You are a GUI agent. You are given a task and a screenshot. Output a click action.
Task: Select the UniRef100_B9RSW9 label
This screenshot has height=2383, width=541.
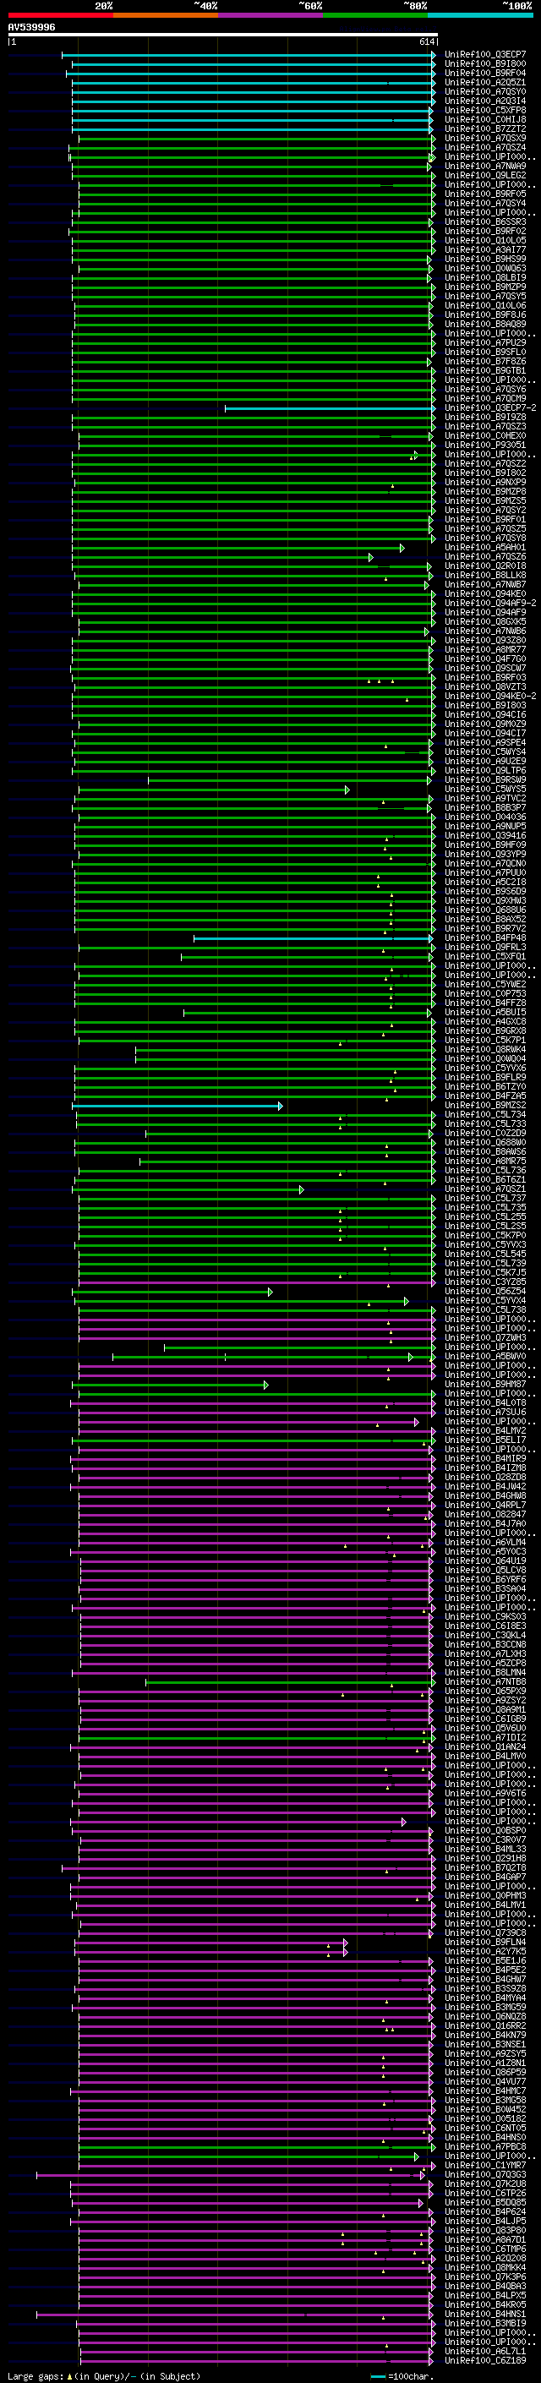[x=485, y=780]
